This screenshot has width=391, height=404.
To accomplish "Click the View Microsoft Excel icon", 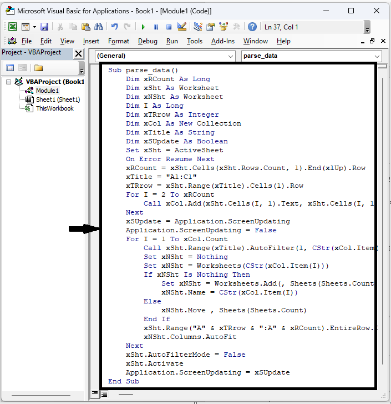I will [12, 27].
